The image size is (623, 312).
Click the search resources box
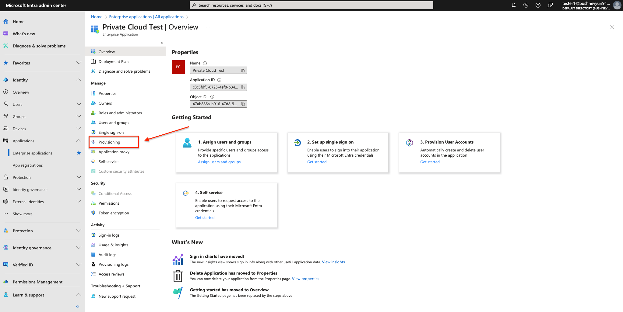[311, 5]
